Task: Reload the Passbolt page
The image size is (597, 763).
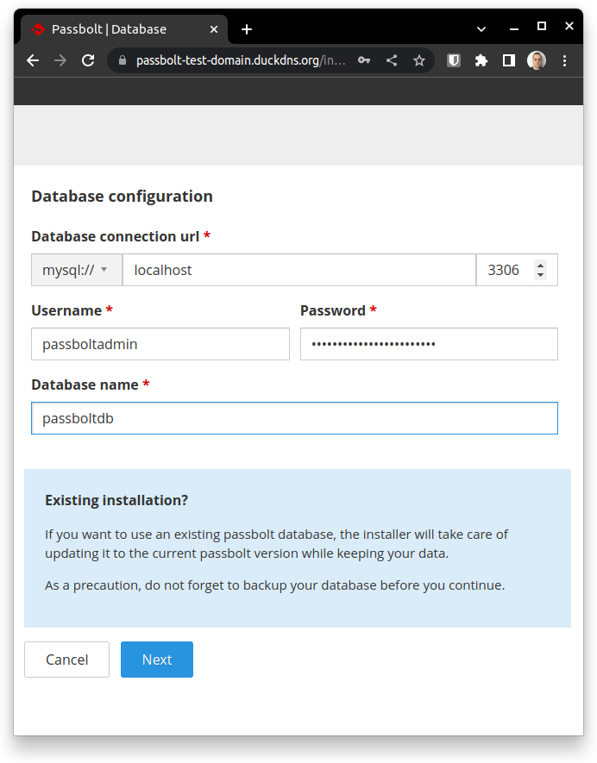Action: click(x=88, y=60)
